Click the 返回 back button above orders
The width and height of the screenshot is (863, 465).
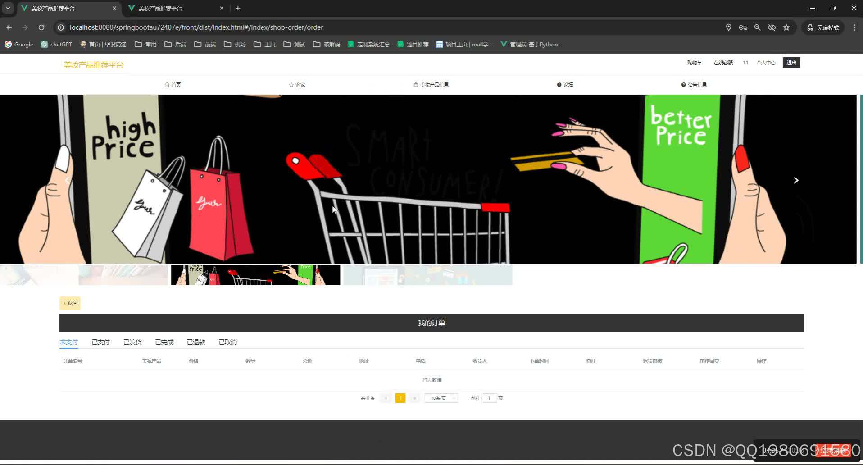pos(70,303)
